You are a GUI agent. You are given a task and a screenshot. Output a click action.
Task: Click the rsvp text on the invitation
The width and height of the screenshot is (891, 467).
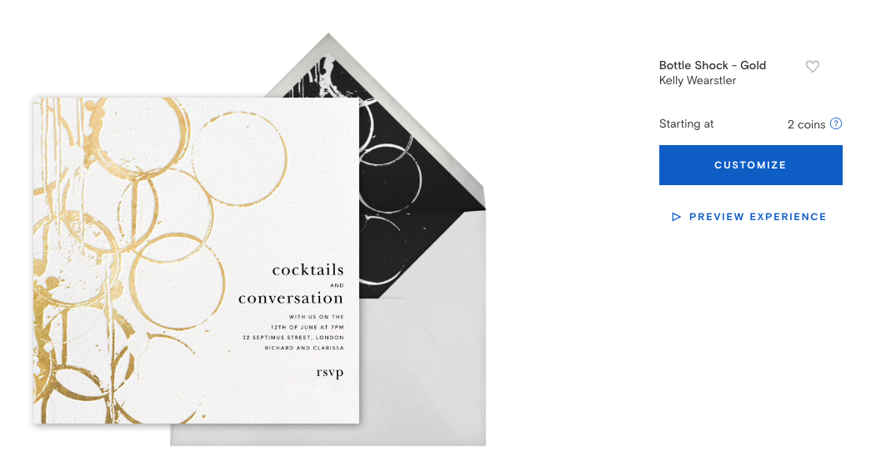pyautogui.click(x=329, y=372)
